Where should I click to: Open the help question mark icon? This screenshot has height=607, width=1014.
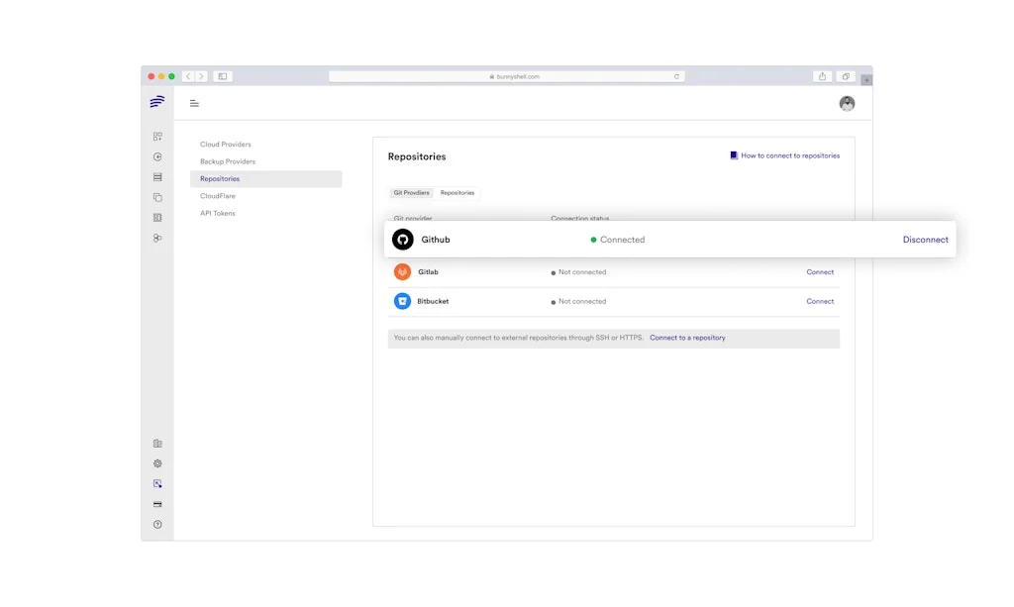coord(157,525)
